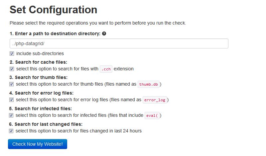Viewport: 266px width, 156px height.
Task: Focus the destination directory path field
Action: tap(119, 43)
